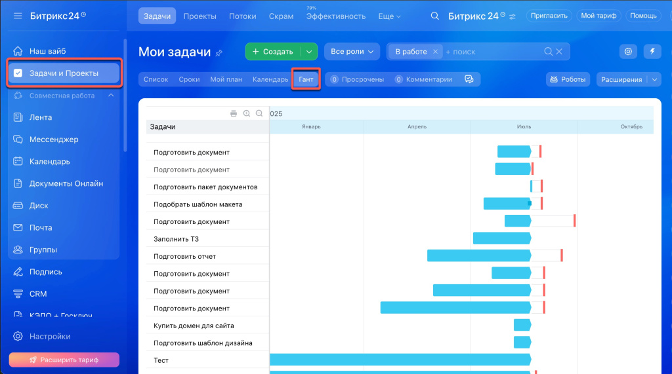Click the Расширить тариф button
The width and height of the screenshot is (672, 374).
point(64,360)
